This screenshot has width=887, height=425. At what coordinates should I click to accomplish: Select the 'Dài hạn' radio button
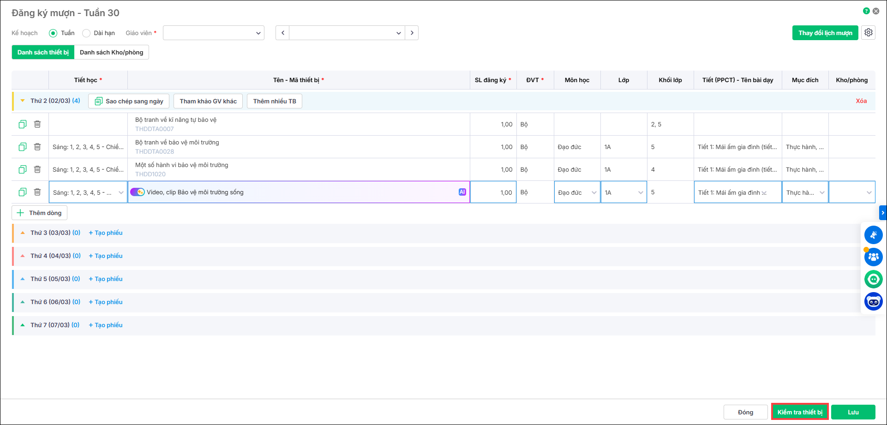(x=86, y=33)
